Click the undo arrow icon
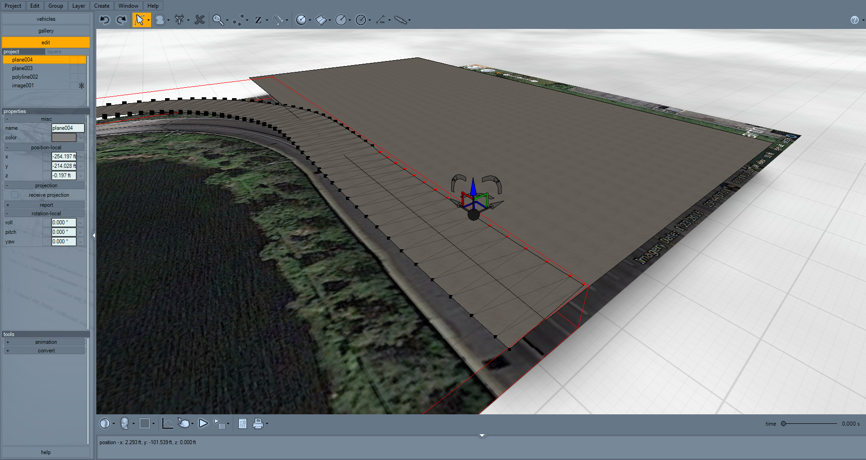The width and height of the screenshot is (866, 460). tap(105, 20)
